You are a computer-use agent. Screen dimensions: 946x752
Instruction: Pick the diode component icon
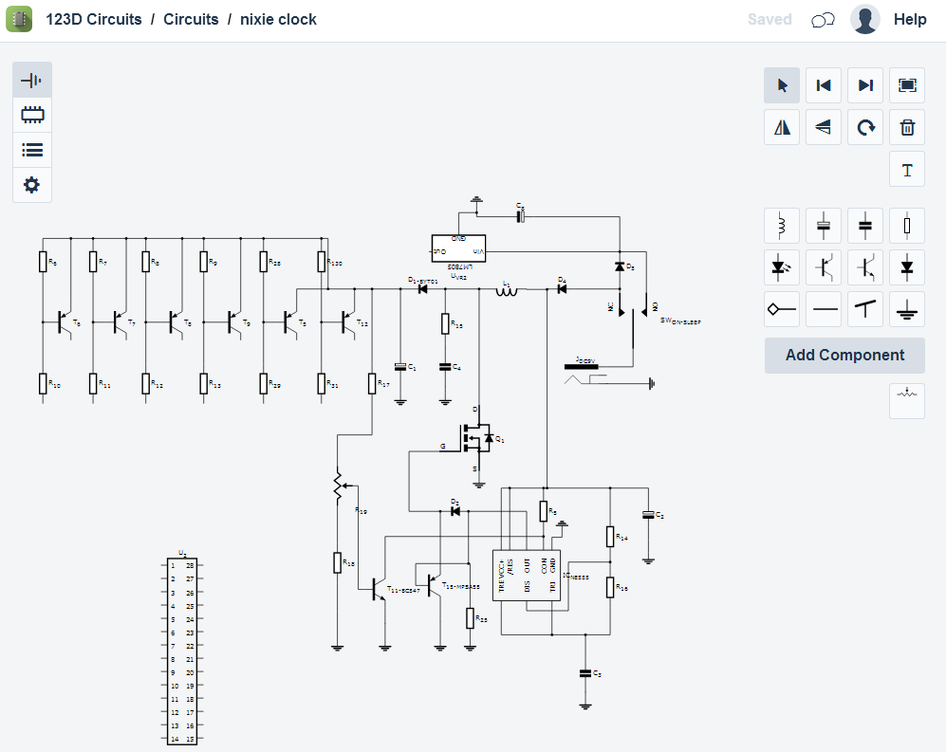(907, 267)
